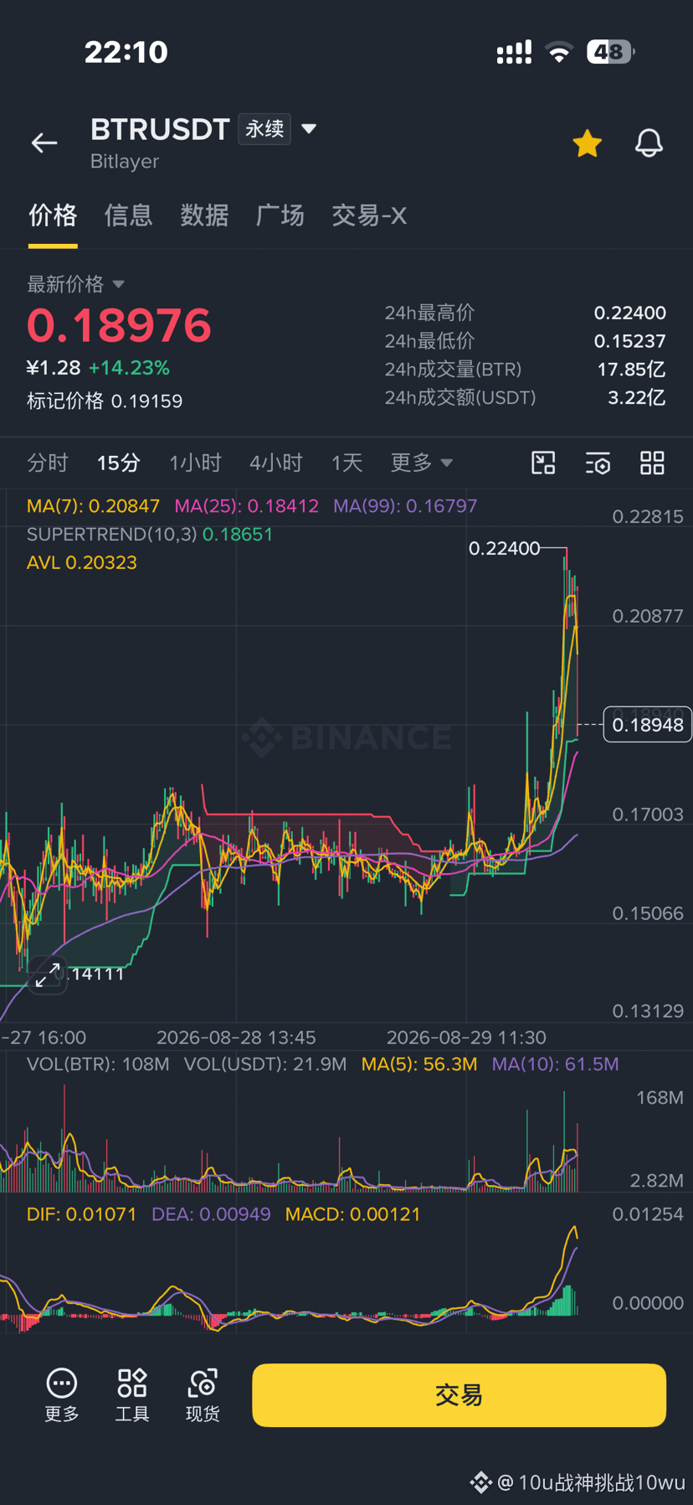The width and height of the screenshot is (693, 1505).
Task: Tap the 2026-08-28 13:45 time axis label
Action: tap(236, 1037)
